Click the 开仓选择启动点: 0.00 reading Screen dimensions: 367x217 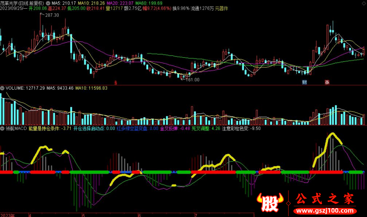(94, 129)
